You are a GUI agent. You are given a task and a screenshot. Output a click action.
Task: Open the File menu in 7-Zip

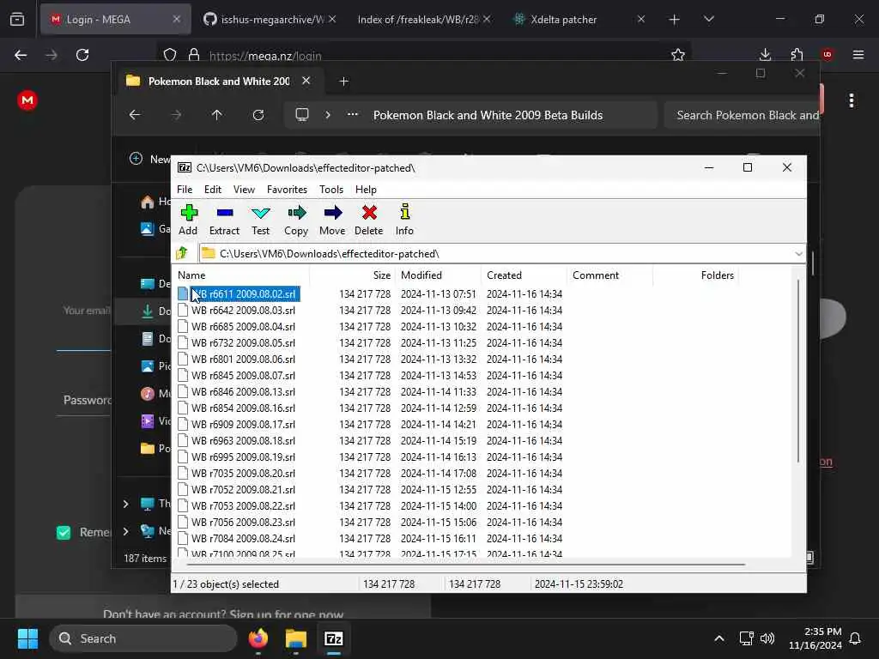185,190
